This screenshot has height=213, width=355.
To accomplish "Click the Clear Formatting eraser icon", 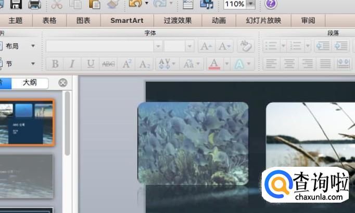I will (x=245, y=46).
